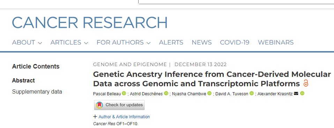
Task: Click the Check for updates button
Action: tap(119, 105)
